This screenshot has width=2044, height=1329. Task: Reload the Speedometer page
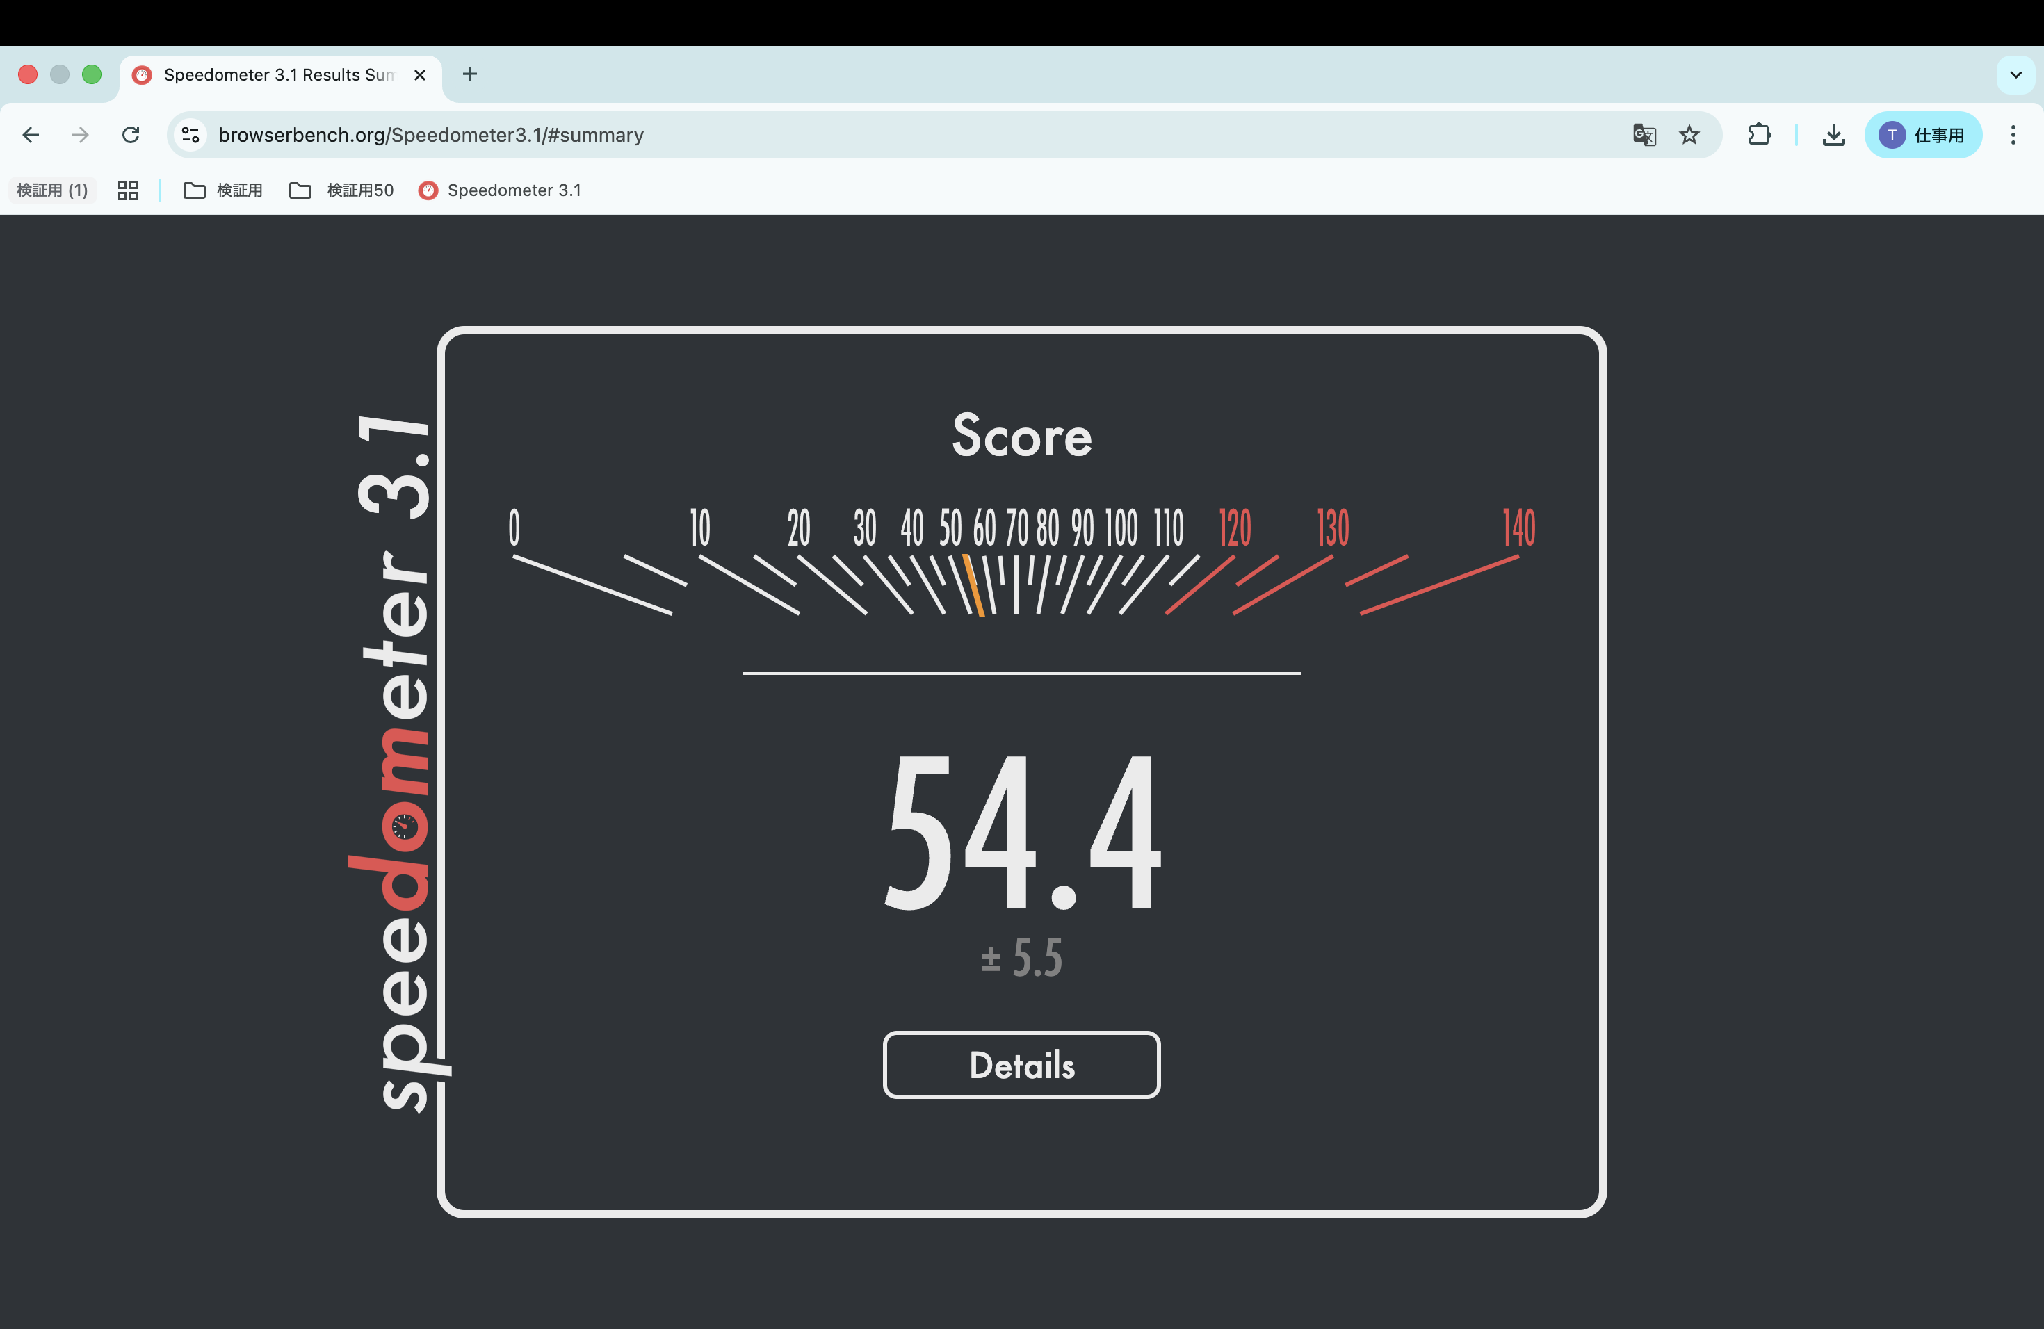[x=131, y=135]
